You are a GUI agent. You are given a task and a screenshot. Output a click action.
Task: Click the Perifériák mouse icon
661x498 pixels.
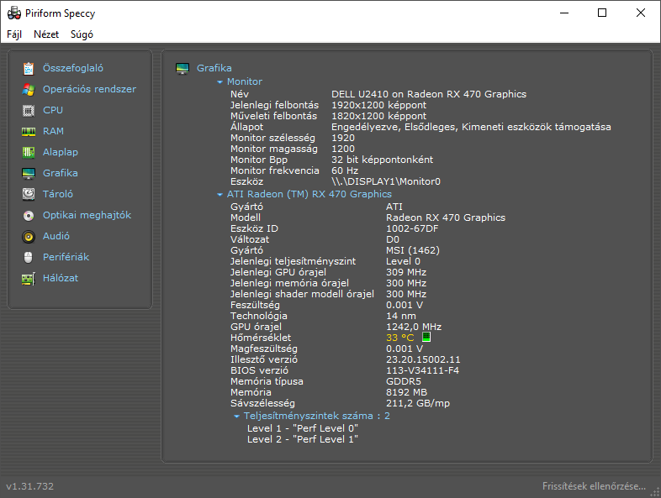click(x=29, y=257)
